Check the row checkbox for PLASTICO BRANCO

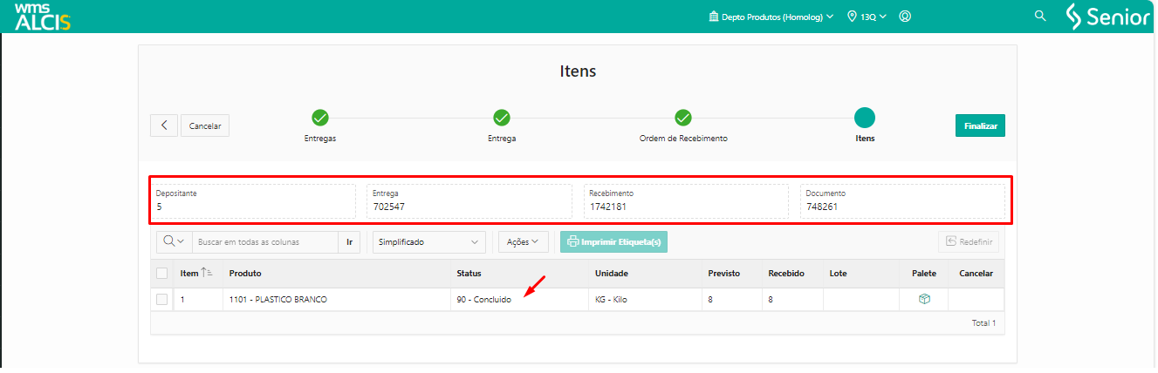point(161,300)
